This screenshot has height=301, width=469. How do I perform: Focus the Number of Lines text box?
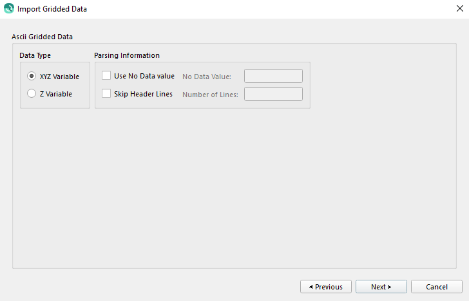coord(273,94)
